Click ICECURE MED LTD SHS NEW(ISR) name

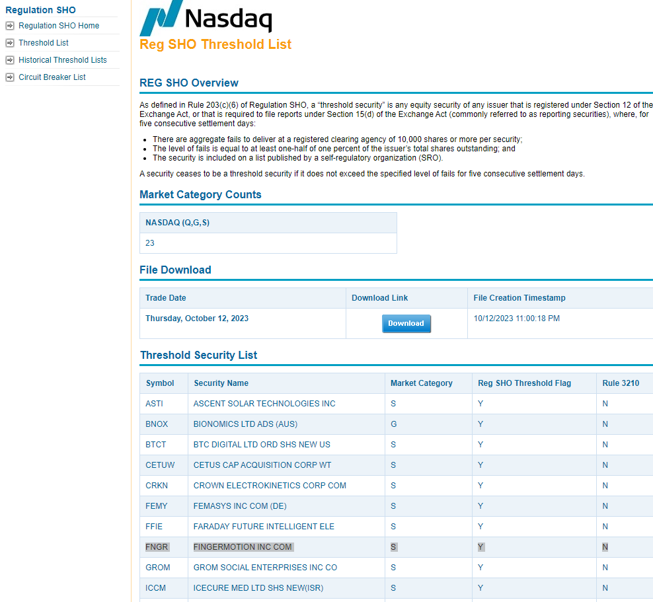click(258, 588)
